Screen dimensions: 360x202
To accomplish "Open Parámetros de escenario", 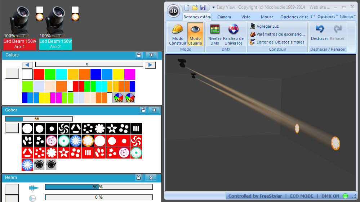I will pos(277,34).
